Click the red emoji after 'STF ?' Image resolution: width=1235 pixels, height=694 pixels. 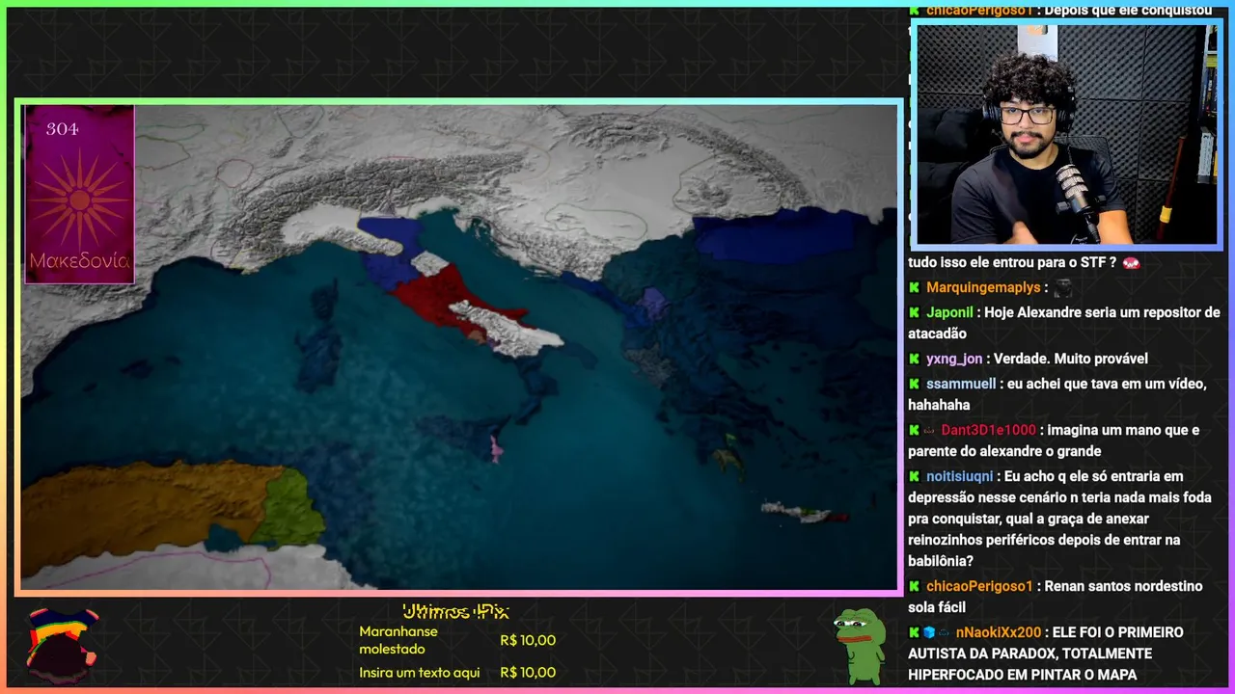click(x=1131, y=262)
